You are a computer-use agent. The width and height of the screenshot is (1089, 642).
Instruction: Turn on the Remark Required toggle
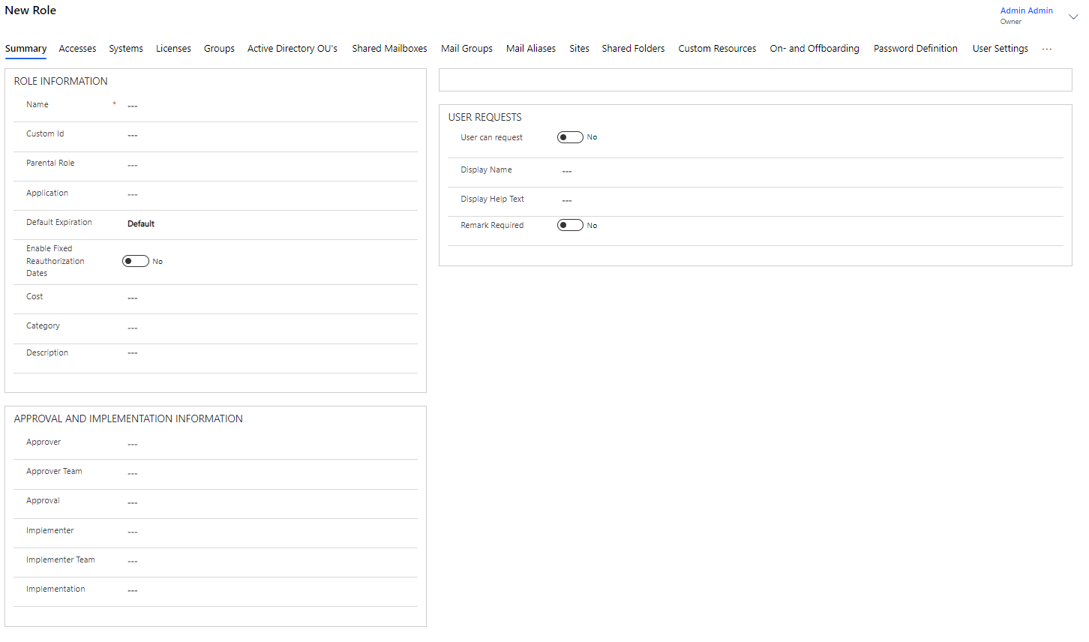(x=570, y=225)
